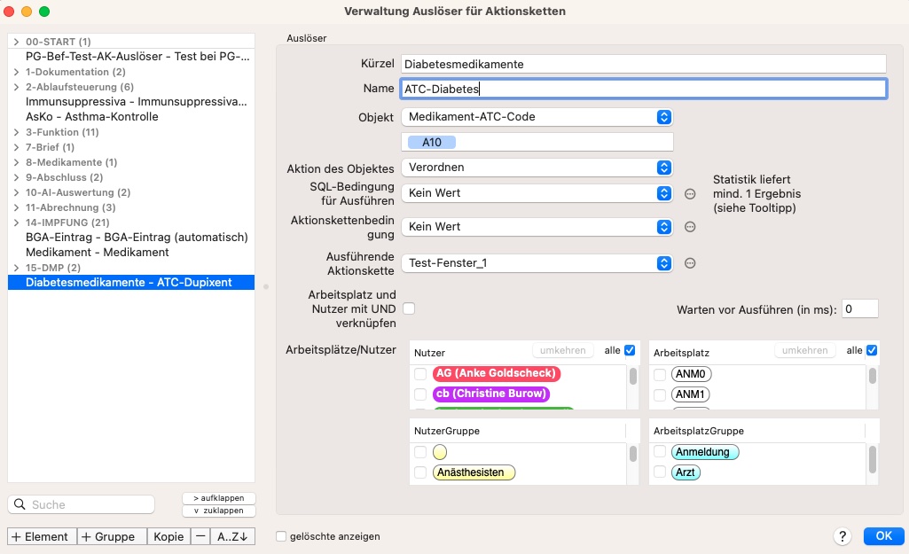Select the Medikament - Medikament list entry

coord(98,252)
